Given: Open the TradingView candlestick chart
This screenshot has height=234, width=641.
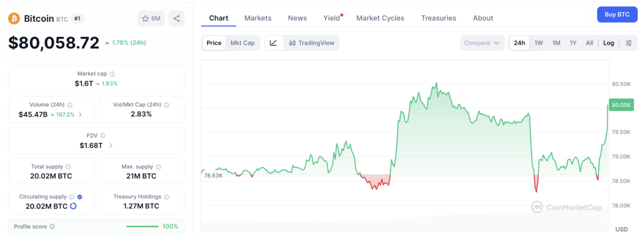Looking at the screenshot, I should click(311, 43).
